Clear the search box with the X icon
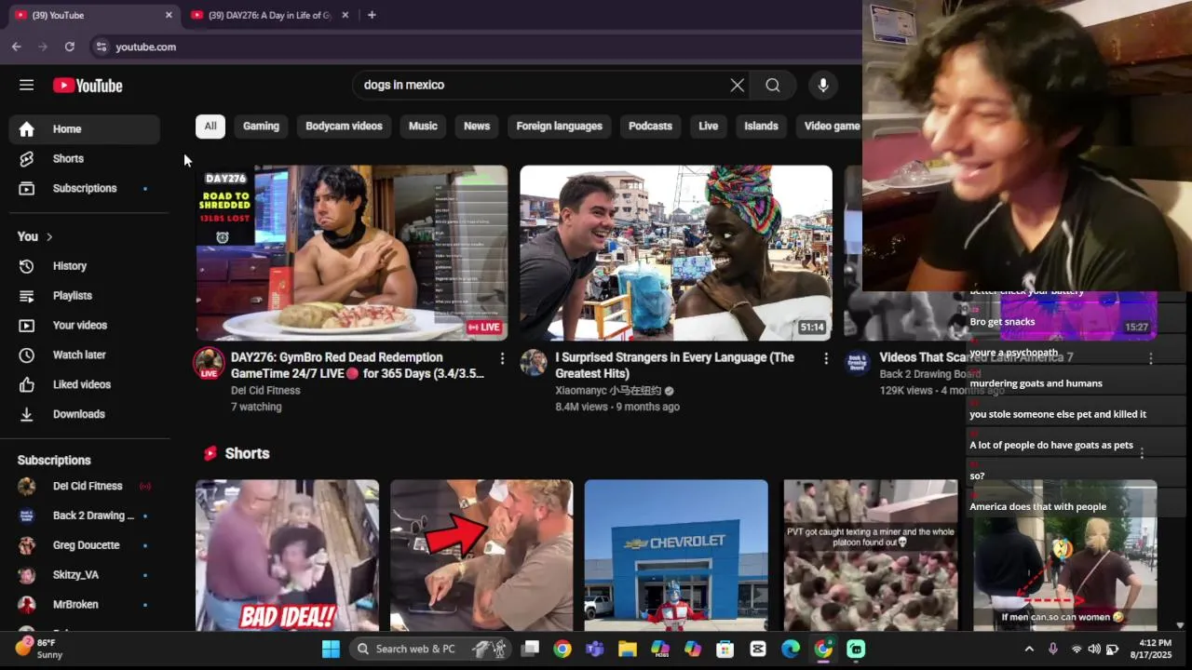The width and height of the screenshot is (1192, 670). pyautogui.click(x=737, y=85)
